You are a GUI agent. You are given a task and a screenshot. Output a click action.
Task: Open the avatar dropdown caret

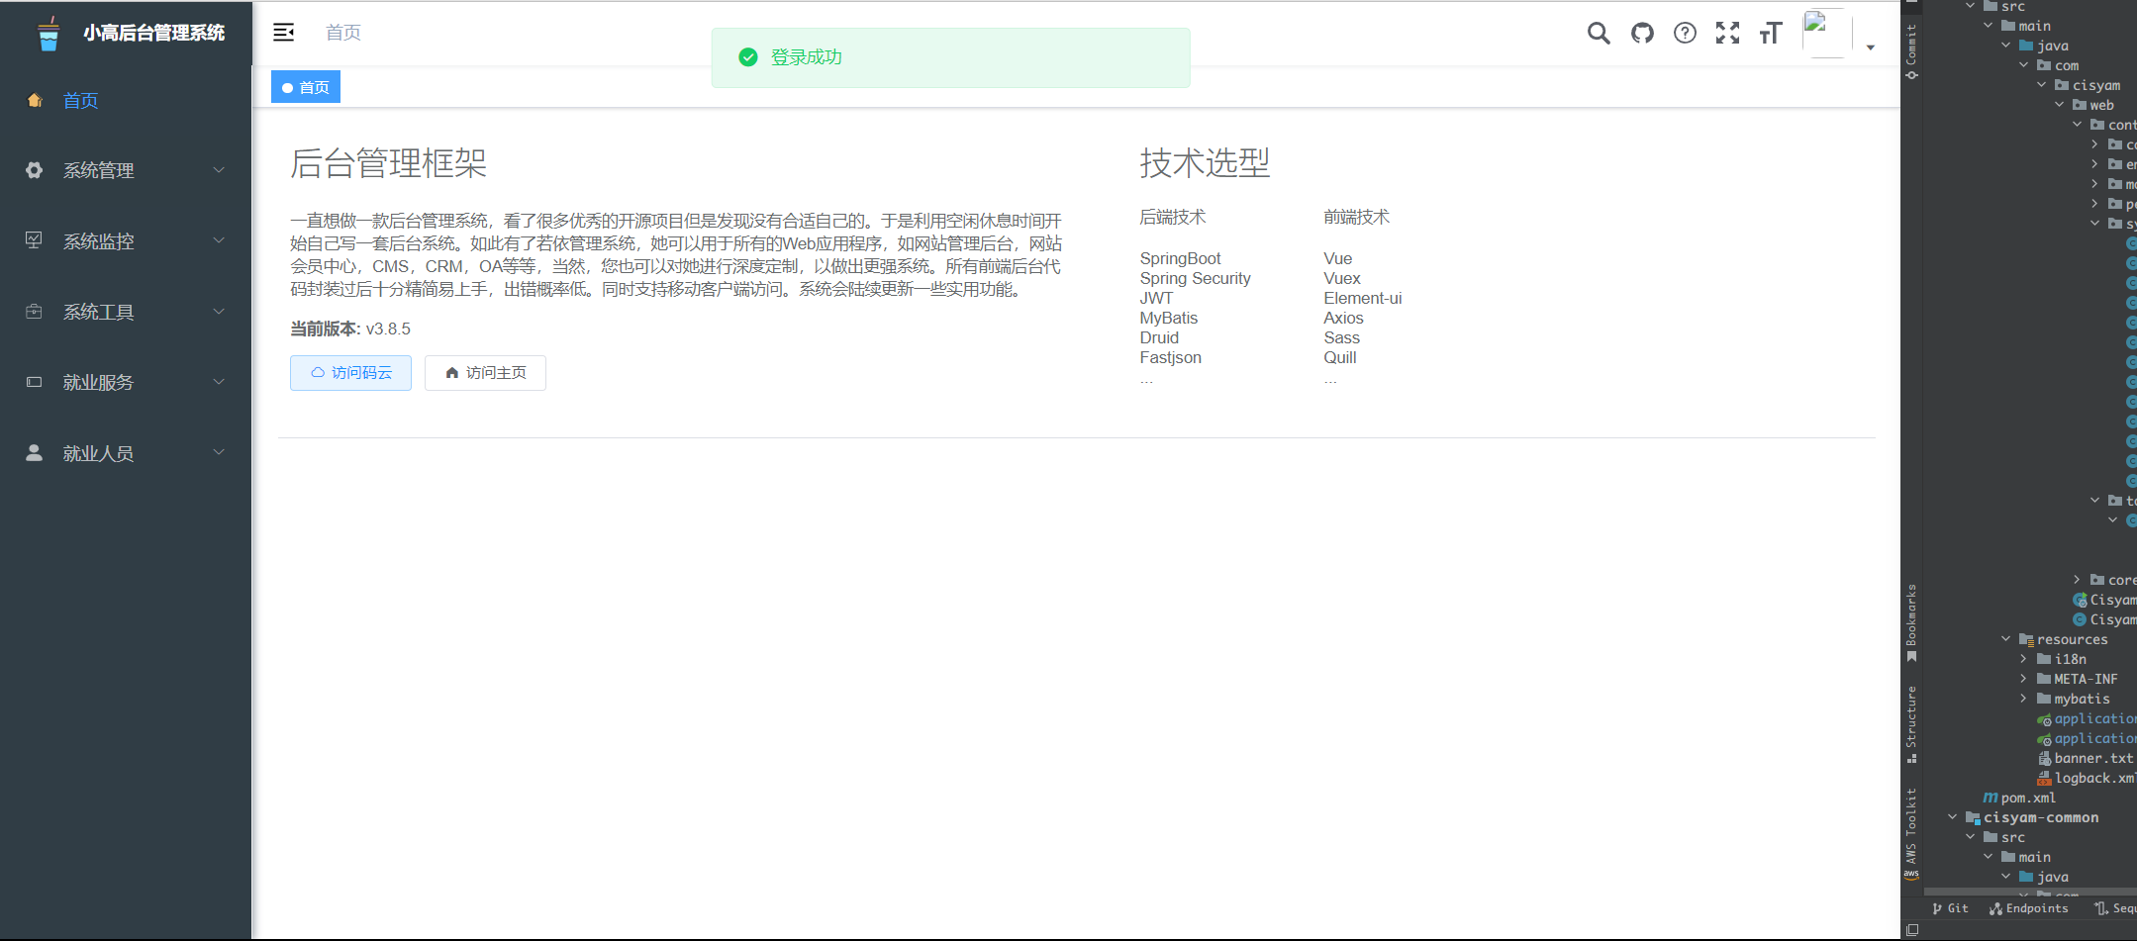(x=1870, y=47)
